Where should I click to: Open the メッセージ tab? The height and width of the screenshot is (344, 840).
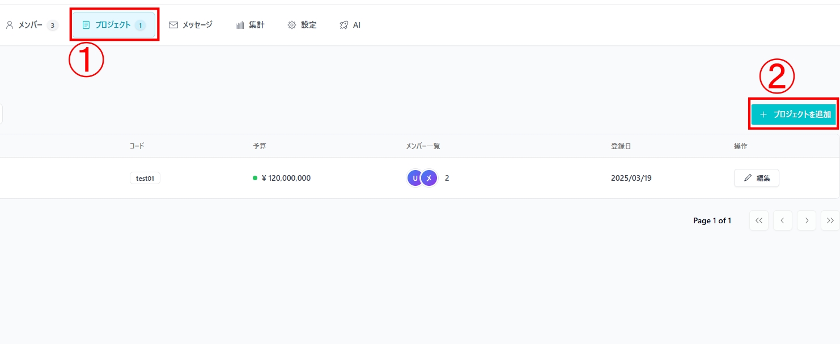point(190,25)
